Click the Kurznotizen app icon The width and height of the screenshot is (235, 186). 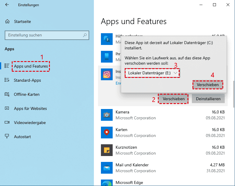coord(106,150)
